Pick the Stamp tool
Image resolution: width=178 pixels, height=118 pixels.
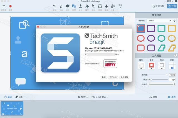[x=80, y=6]
